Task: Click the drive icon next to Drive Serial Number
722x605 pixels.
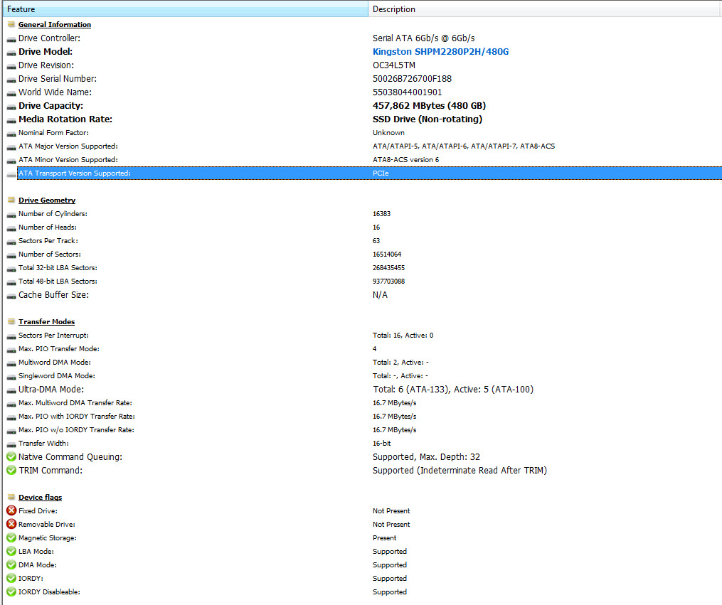Action: tap(11, 80)
